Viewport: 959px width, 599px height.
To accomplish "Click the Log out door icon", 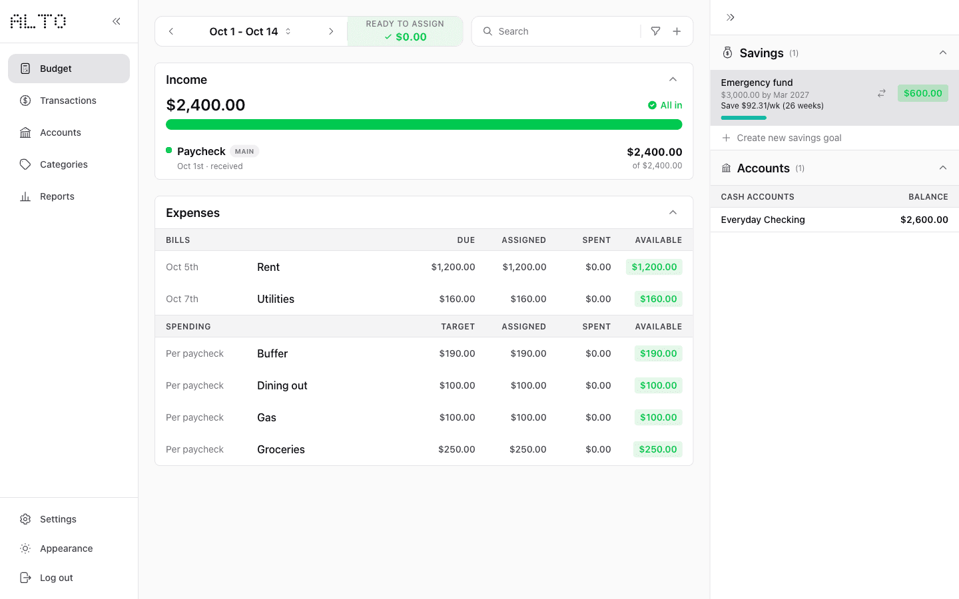I will (x=25, y=578).
